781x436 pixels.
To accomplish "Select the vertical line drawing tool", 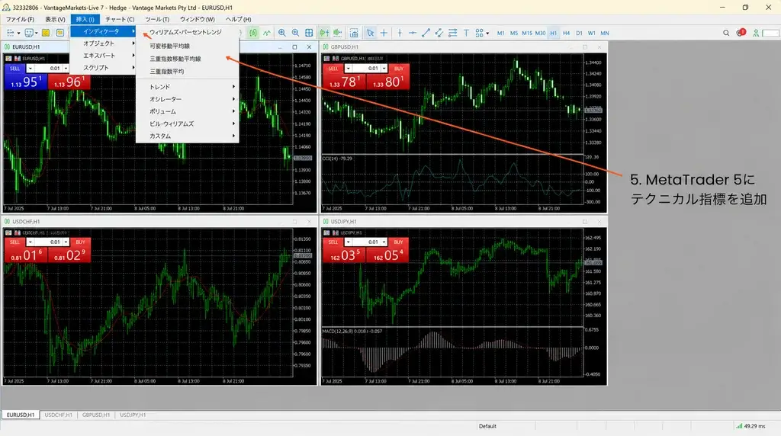I will [400, 33].
